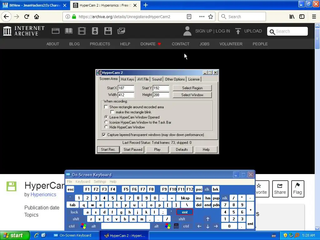Open the Web archive icon
Screen dimensions: 320x240
[56, 31]
